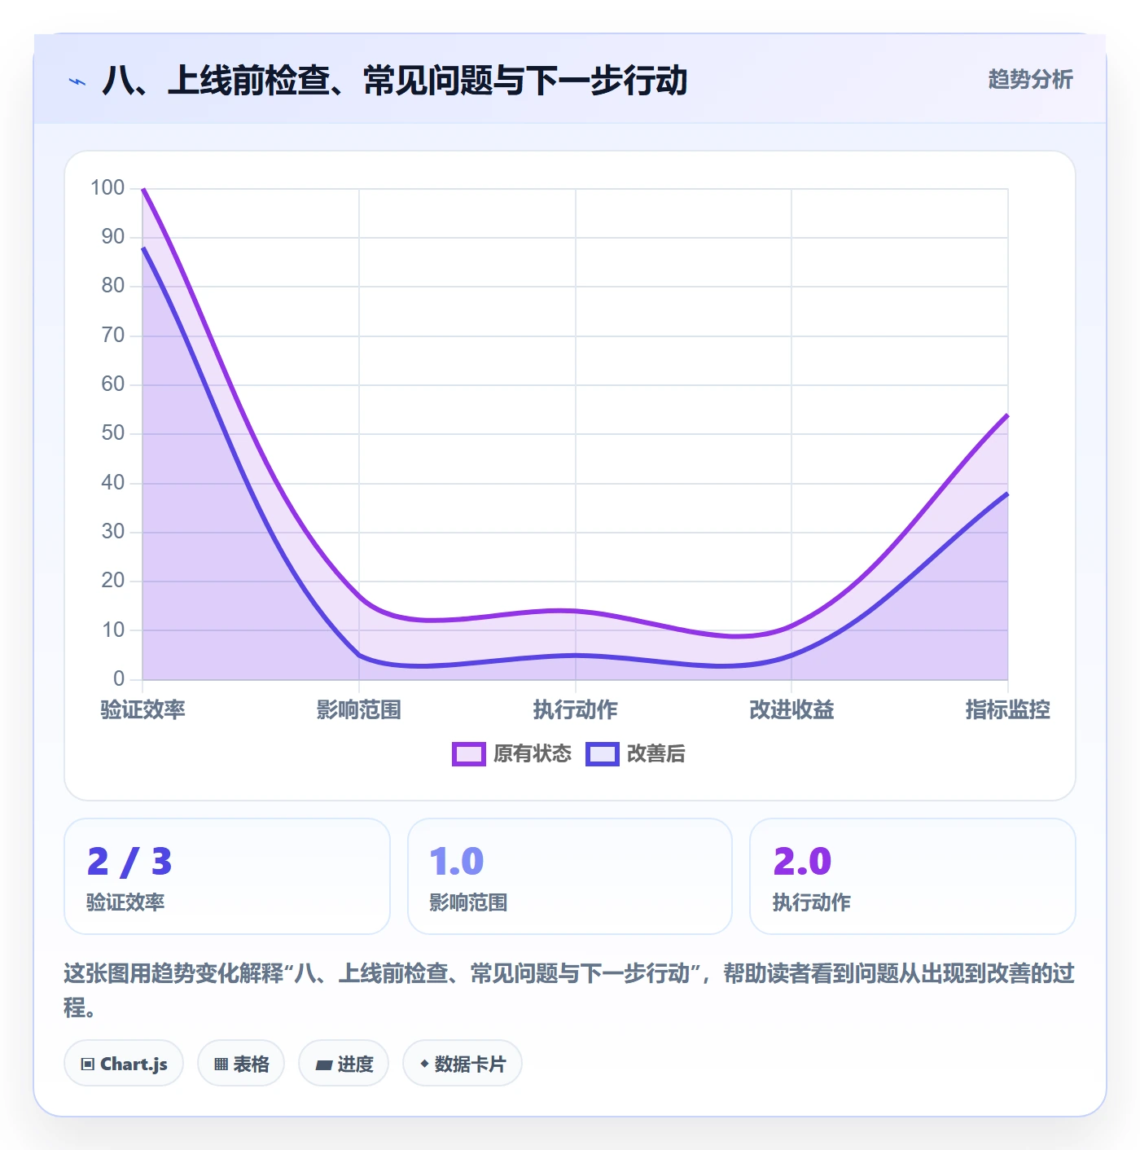Click the square icon in the Chart.js chip
The width and height of the screenshot is (1140, 1150).
(88, 1064)
